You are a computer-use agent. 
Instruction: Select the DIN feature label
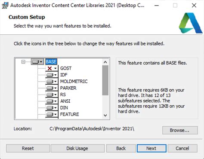click(x=64, y=108)
